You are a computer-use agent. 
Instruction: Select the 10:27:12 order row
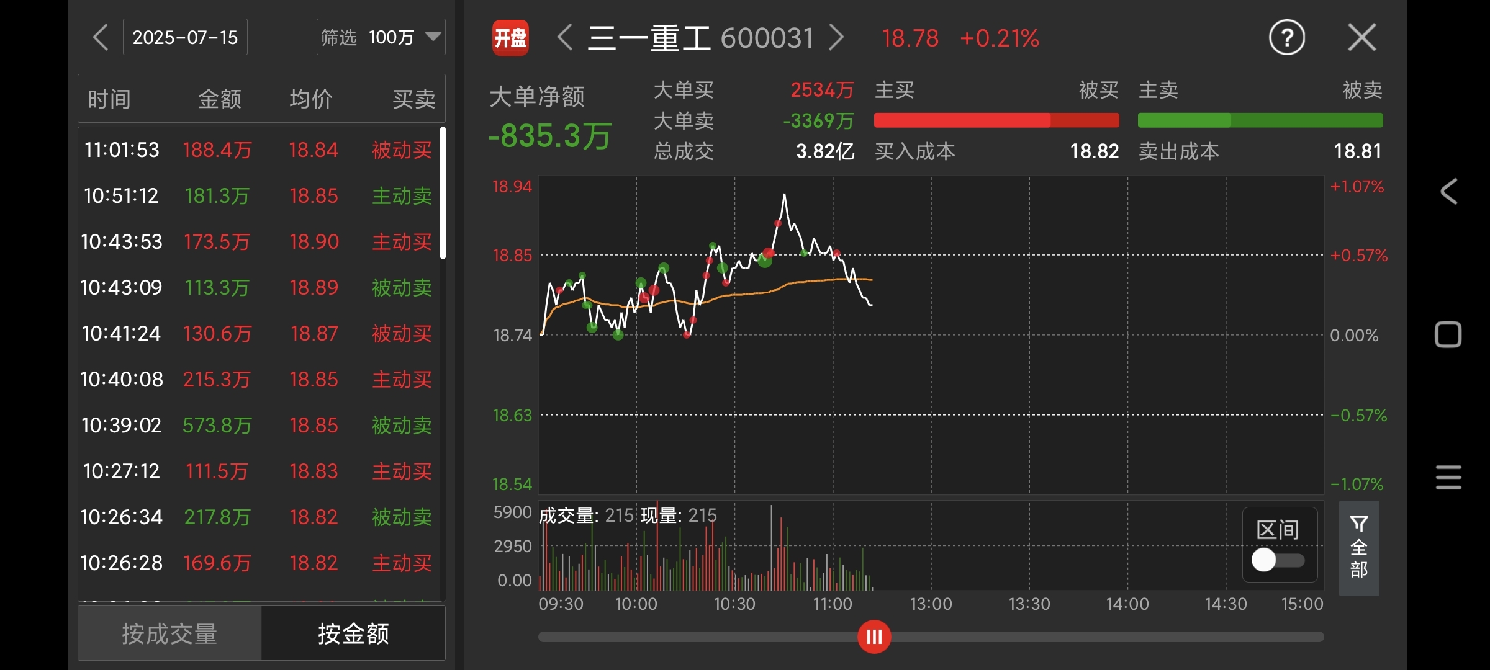point(258,471)
